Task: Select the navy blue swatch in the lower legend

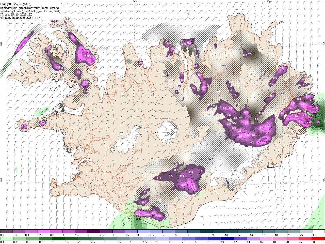Action: (x=227, y=238)
